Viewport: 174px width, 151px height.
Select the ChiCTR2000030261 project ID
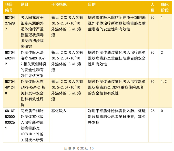tap(10, 119)
